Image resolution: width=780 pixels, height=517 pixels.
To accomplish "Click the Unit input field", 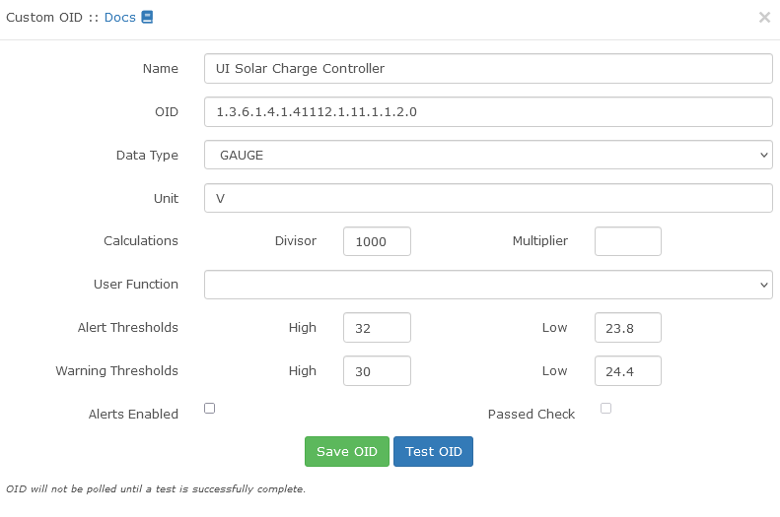I will pos(488,198).
